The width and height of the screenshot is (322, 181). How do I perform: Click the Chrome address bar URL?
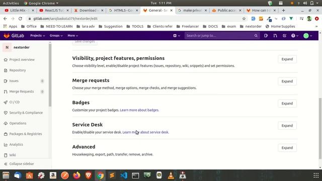click(65, 19)
